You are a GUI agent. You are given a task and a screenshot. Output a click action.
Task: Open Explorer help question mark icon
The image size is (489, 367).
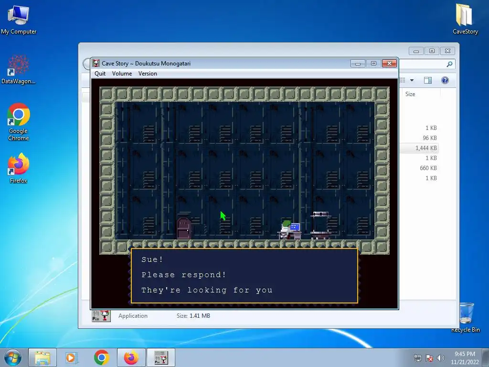tap(445, 80)
